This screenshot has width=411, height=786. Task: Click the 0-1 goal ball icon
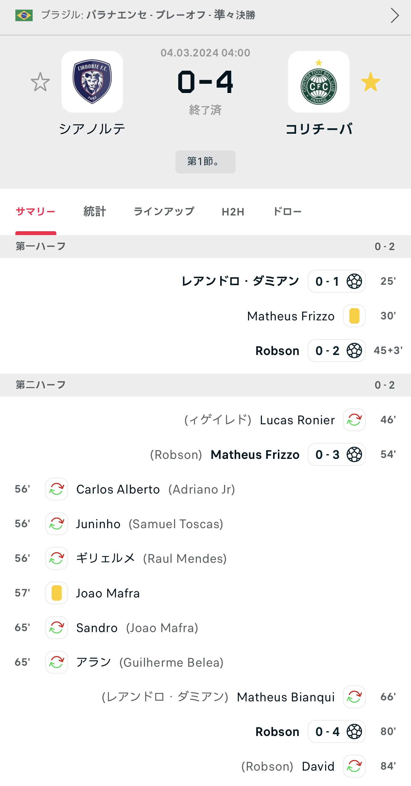click(354, 281)
